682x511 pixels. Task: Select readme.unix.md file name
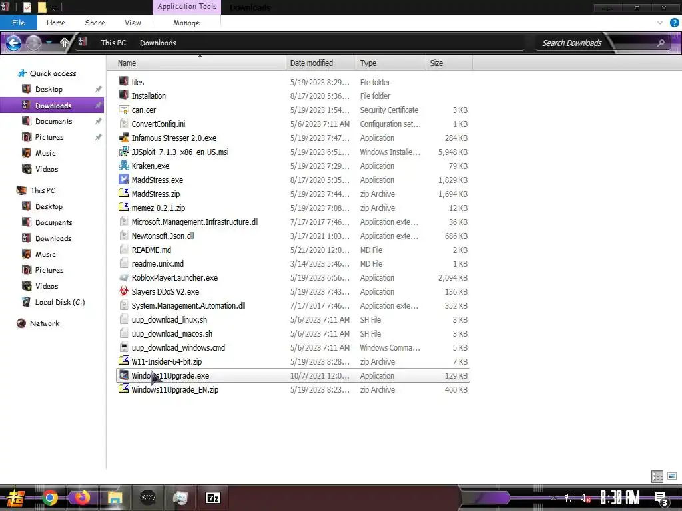pos(157,263)
